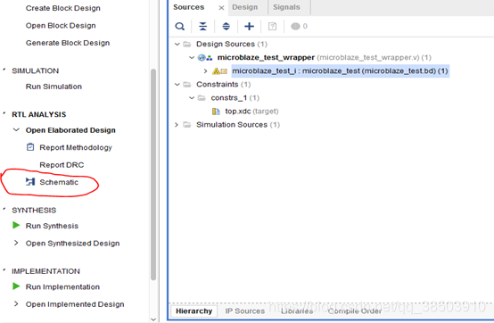
Task: Select microblaze_test_i : microblaze_test row
Action: (x=341, y=70)
